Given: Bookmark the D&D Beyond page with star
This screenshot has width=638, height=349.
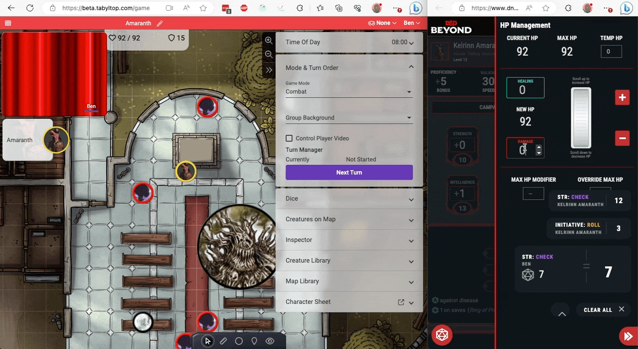Looking at the screenshot, I should point(546,8).
